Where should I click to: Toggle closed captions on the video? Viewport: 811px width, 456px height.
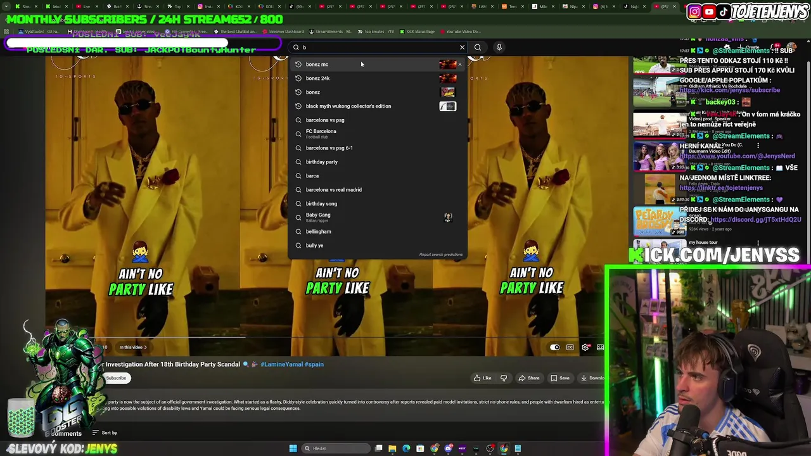coord(570,347)
